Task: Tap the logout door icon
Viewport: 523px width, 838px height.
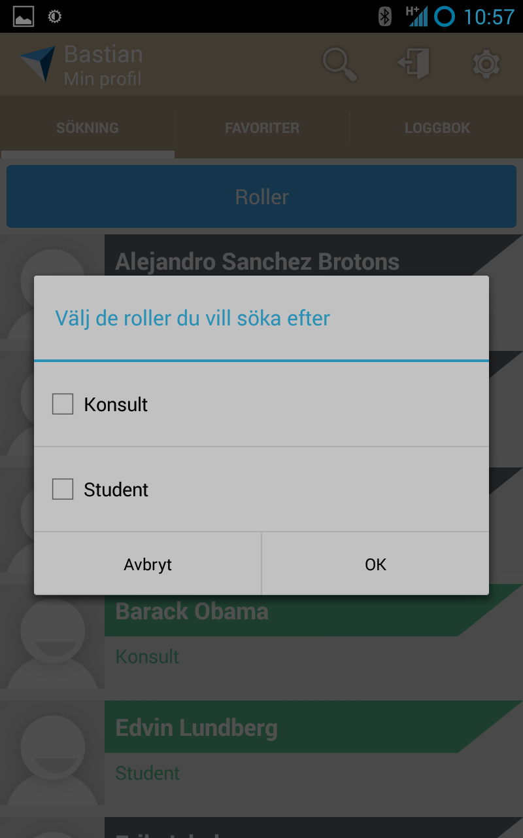Action: (x=414, y=64)
